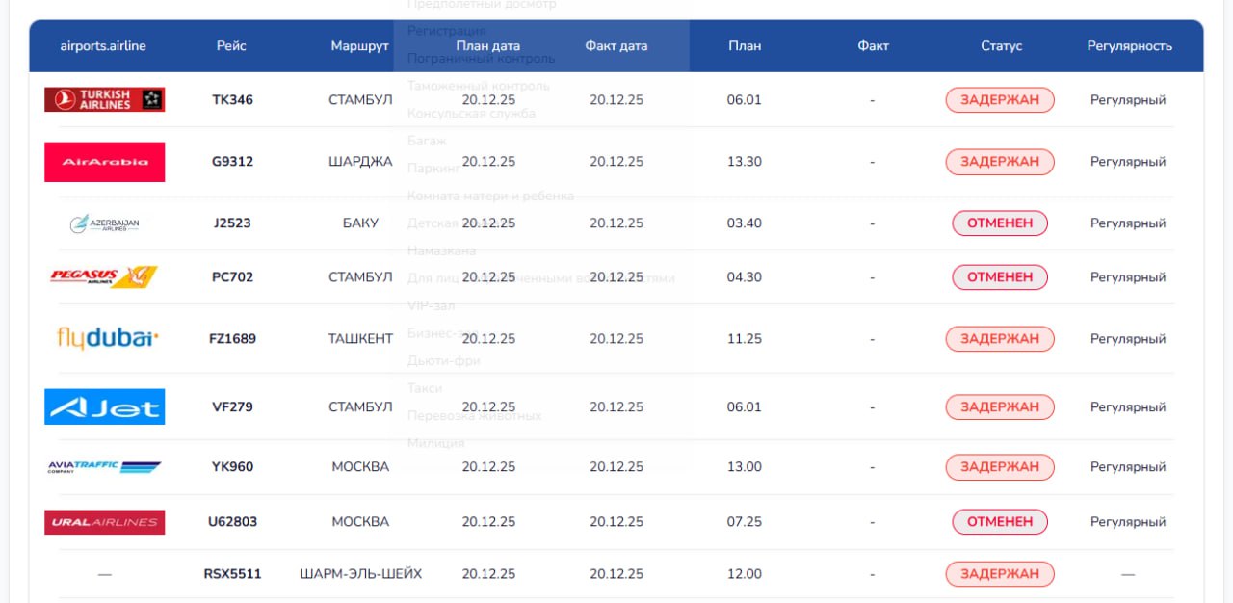The width and height of the screenshot is (1233, 603).
Task: Click the План time column header
Action: tap(744, 46)
